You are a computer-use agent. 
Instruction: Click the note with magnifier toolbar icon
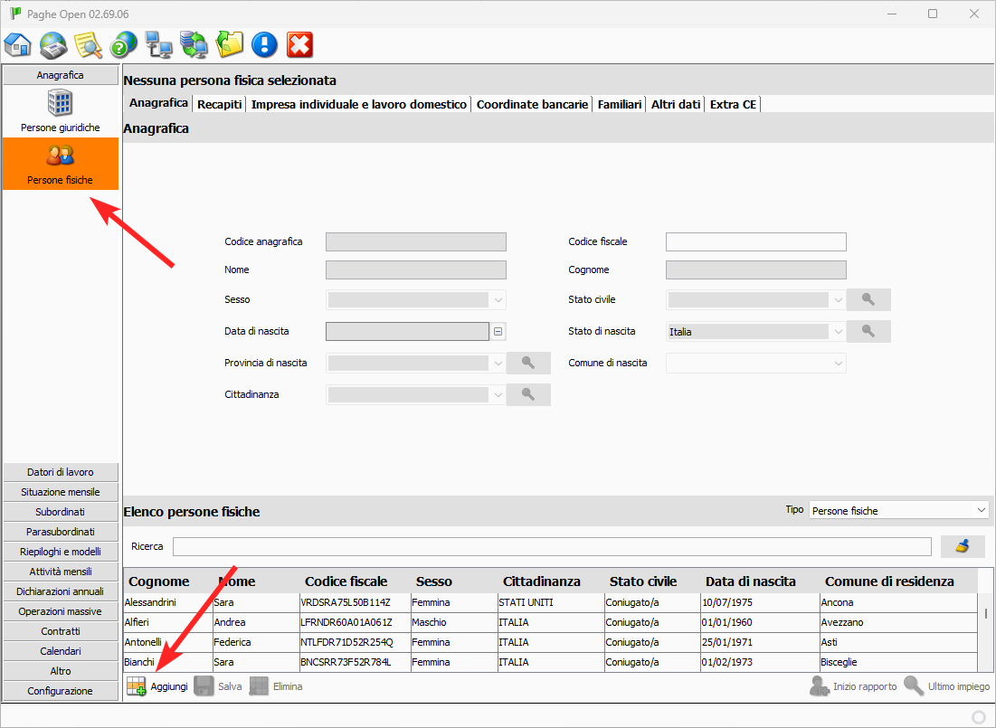(x=88, y=44)
